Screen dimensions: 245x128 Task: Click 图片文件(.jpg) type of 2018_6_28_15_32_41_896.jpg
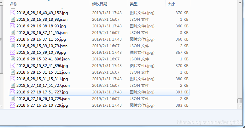point(142,66)
